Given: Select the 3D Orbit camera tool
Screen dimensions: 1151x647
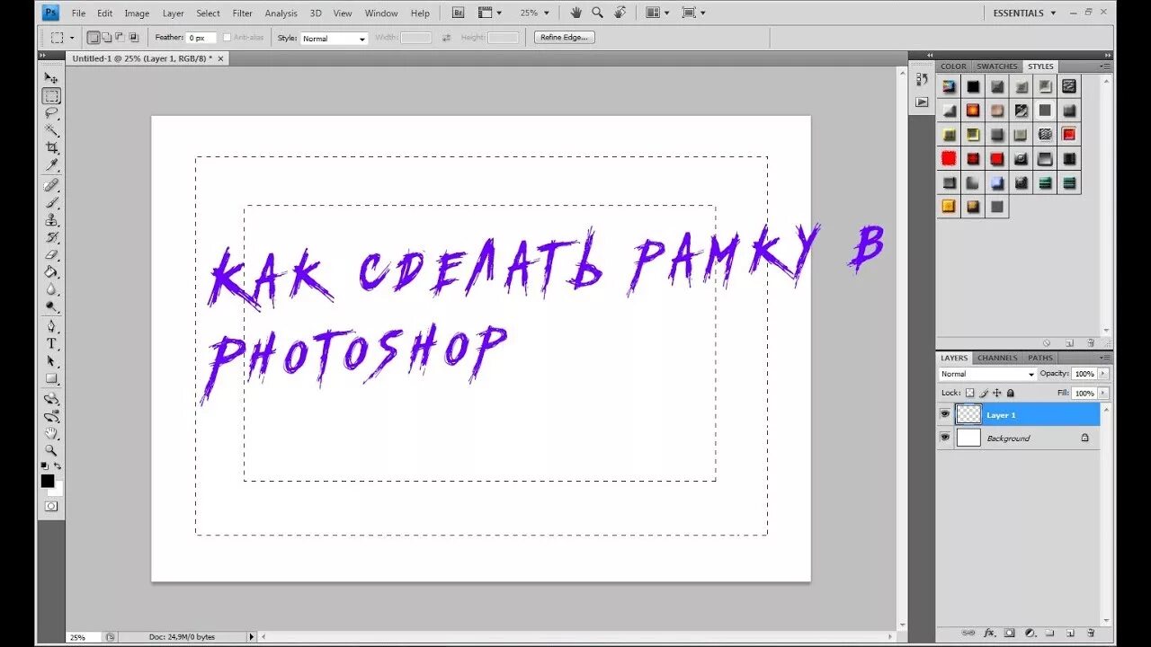Looking at the screenshot, I should point(51,415).
